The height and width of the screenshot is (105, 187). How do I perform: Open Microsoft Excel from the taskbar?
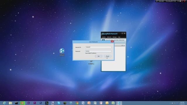click(113, 103)
